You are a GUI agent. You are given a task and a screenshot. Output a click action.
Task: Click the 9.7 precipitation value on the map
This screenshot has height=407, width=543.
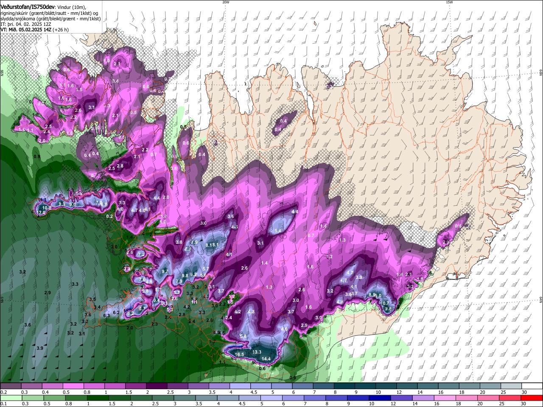165,271
